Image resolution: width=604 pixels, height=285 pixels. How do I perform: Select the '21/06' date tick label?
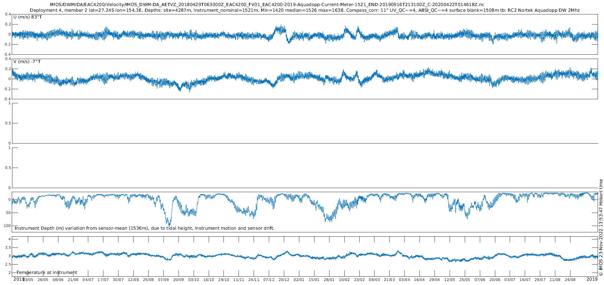(x=73, y=280)
